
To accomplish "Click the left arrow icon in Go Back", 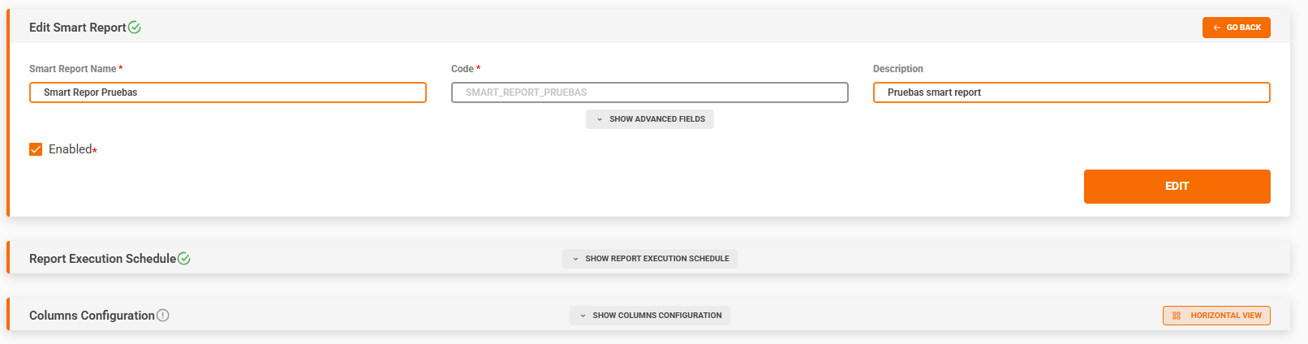I will tap(1216, 28).
